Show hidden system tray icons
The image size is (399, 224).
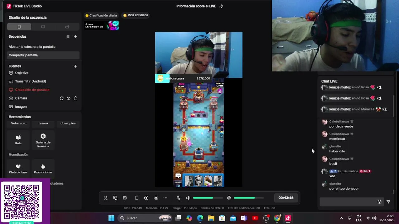341,218
